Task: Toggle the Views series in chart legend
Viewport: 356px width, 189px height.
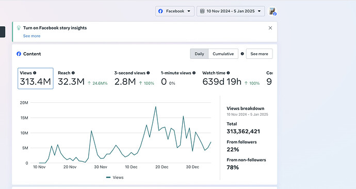Action: click(x=115, y=178)
